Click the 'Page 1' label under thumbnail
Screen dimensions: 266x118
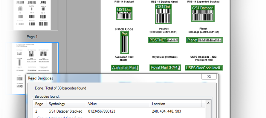click(x=32, y=37)
